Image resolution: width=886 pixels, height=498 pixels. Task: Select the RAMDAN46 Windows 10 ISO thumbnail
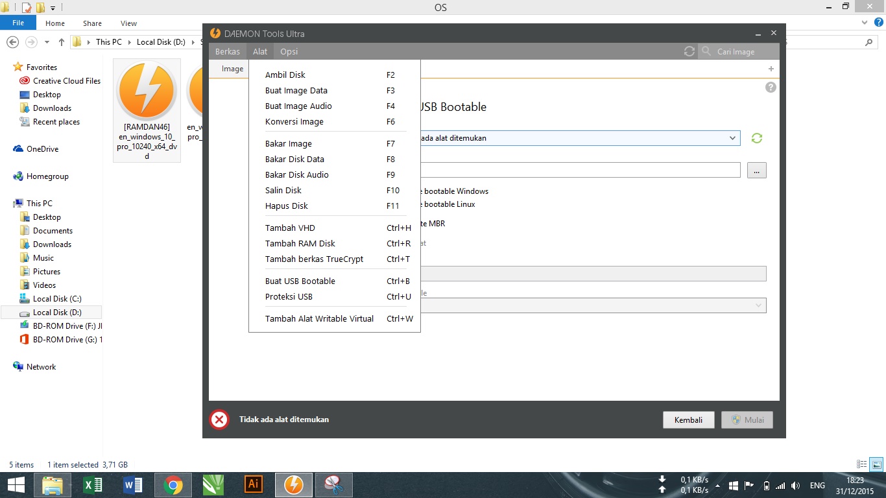tap(147, 91)
